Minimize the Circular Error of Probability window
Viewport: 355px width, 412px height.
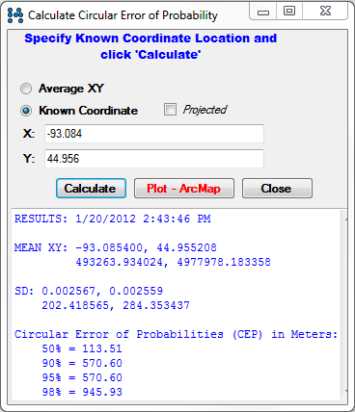tap(262, 12)
